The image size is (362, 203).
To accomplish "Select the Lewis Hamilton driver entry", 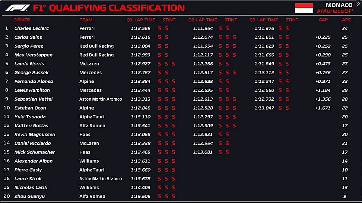I will 32,90.
